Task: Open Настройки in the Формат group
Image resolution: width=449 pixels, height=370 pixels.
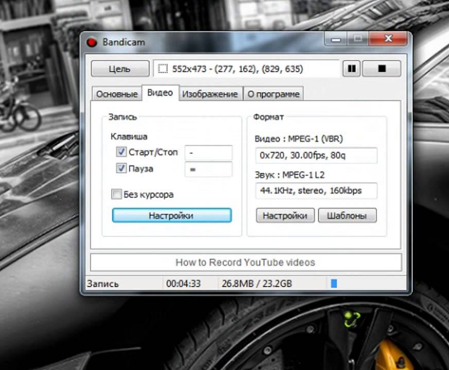Action: tap(285, 215)
